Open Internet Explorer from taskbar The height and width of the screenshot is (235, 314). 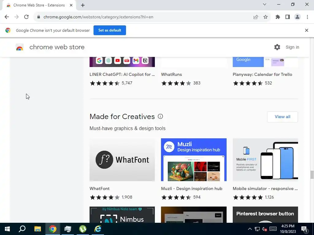tap(98, 229)
